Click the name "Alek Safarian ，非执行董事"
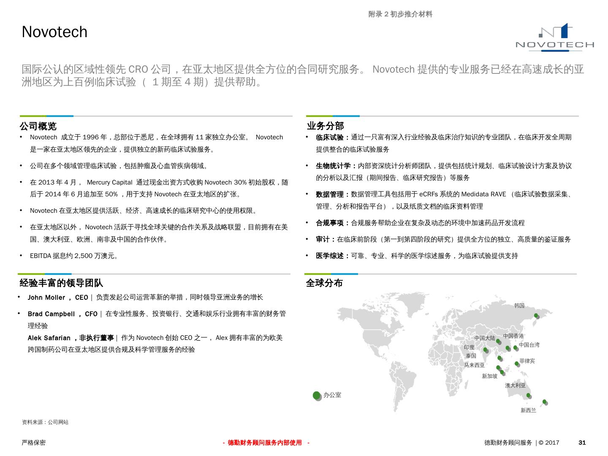 pos(71,338)
